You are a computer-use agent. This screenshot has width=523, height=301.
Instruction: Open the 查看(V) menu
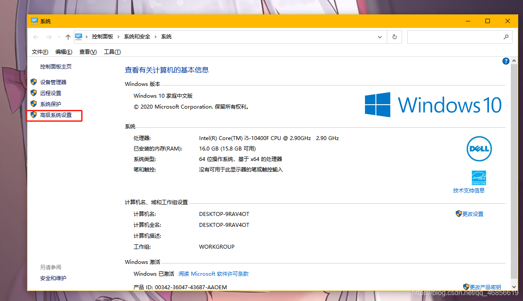(x=88, y=52)
